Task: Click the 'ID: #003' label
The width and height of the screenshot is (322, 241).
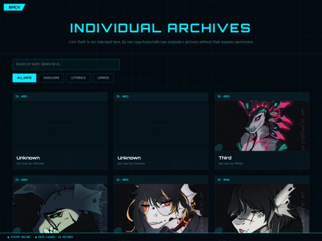Action: click(x=224, y=96)
